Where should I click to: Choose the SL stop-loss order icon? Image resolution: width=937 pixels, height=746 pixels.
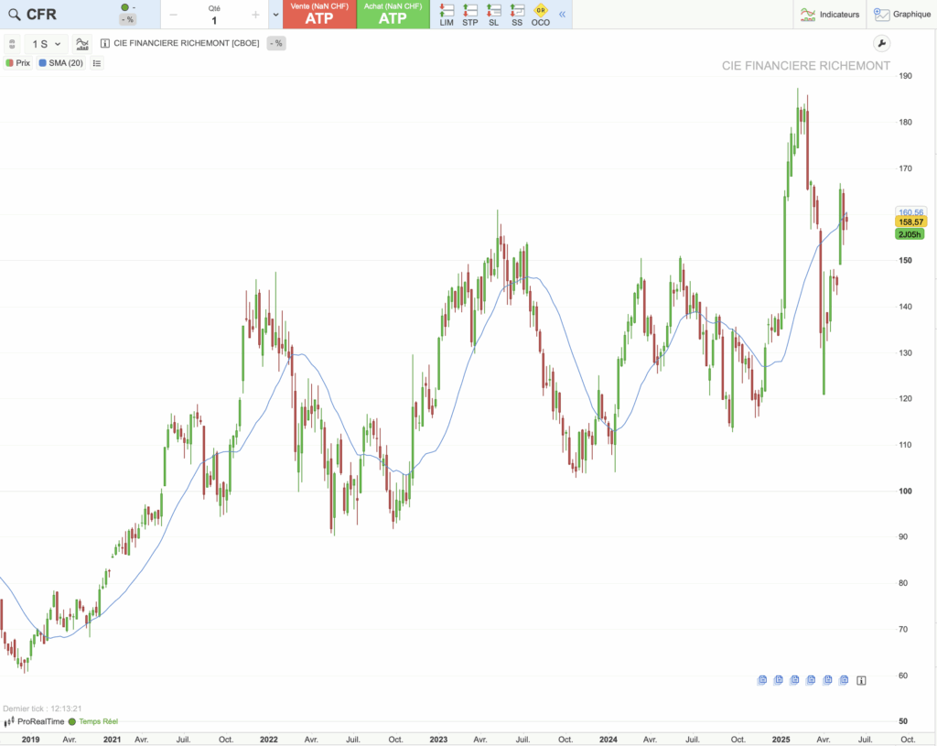pos(493,15)
